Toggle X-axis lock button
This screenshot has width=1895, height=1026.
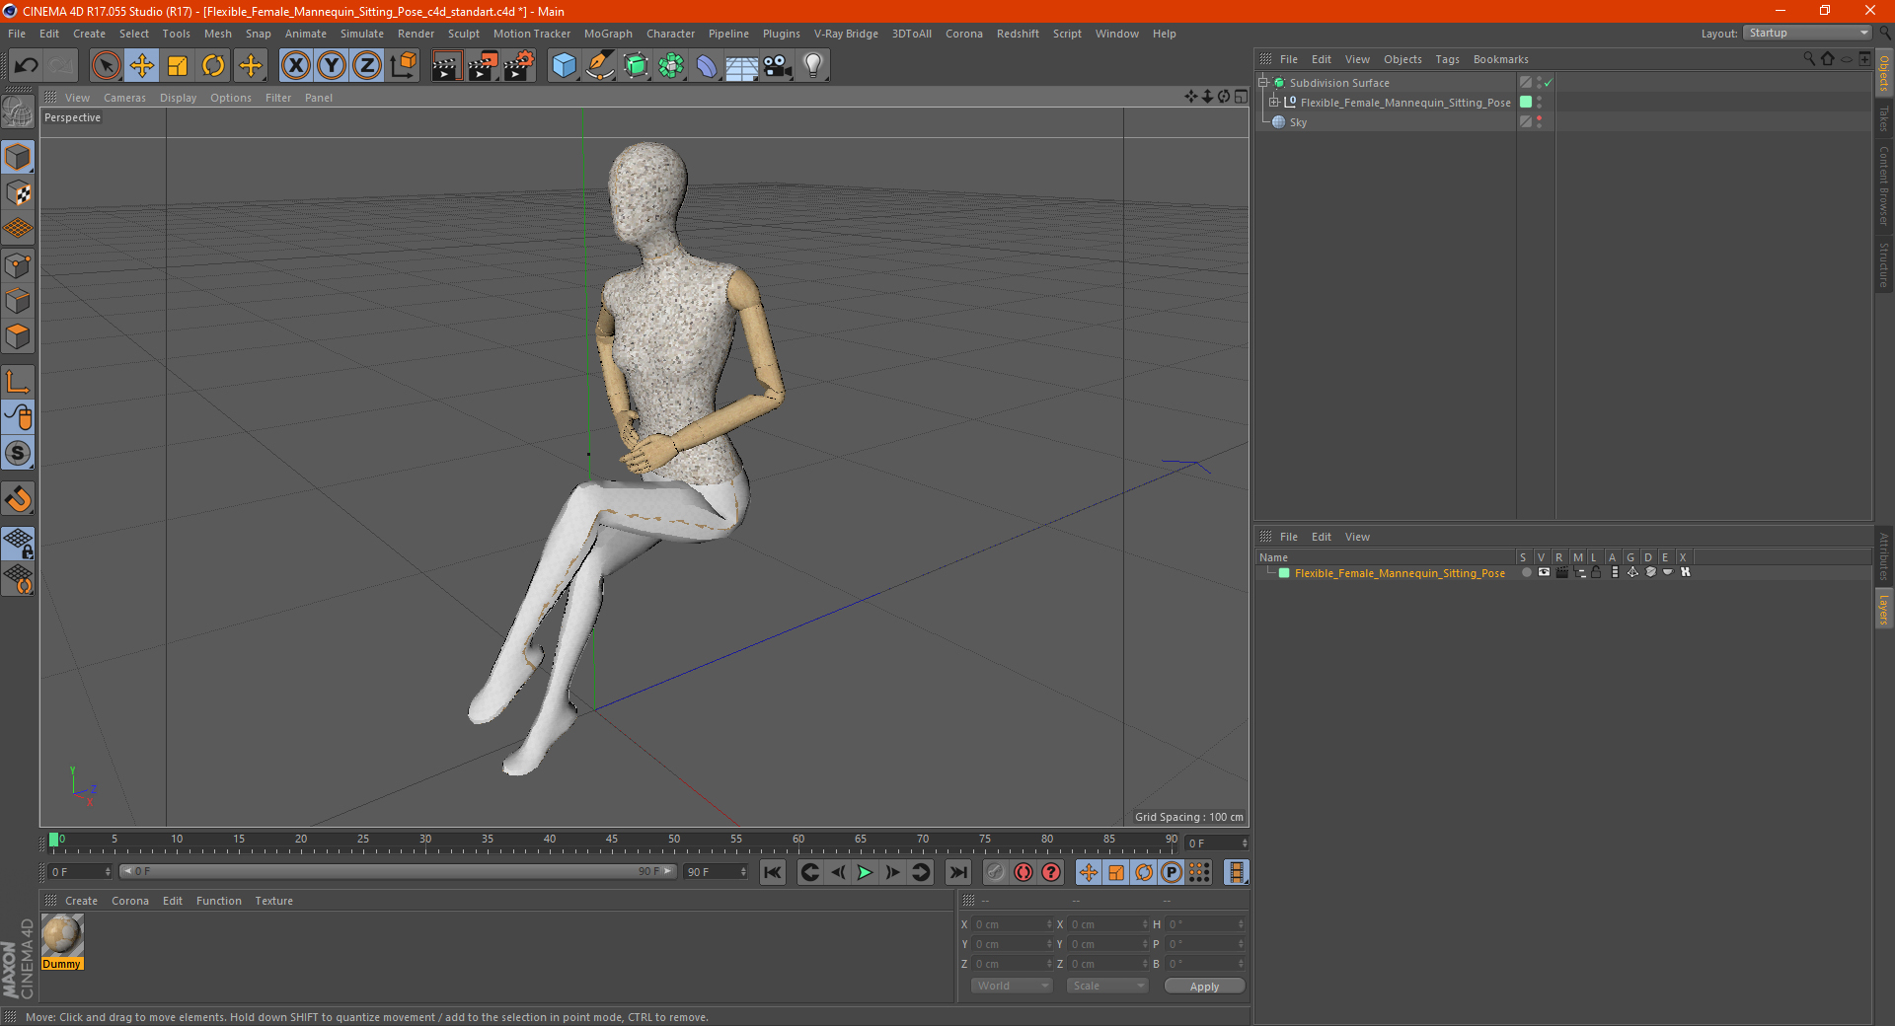pyautogui.click(x=295, y=66)
